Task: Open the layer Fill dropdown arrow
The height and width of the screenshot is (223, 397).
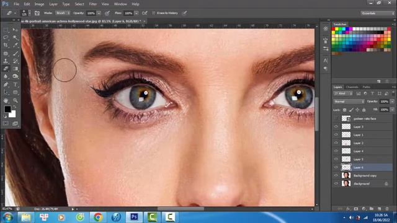Action: point(392,110)
